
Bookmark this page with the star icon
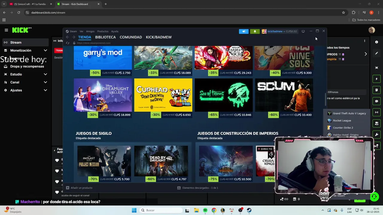[x=344, y=13]
